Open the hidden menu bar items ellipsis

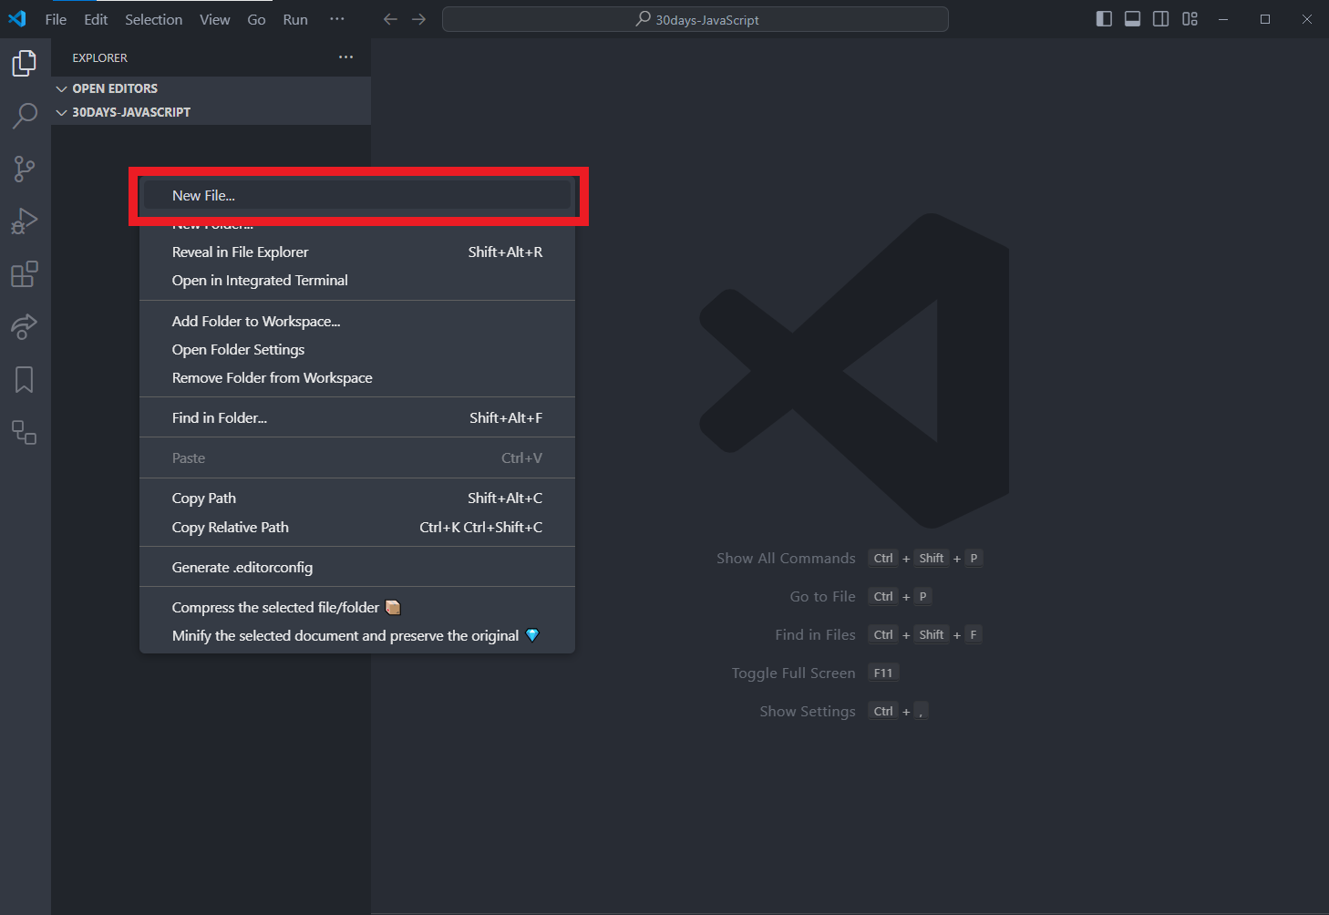coord(337,19)
